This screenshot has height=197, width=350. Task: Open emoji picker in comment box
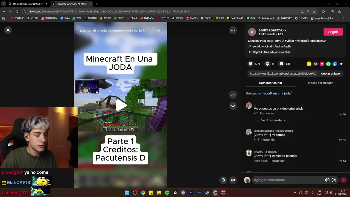pyautogui.click(x=334, y=180)
